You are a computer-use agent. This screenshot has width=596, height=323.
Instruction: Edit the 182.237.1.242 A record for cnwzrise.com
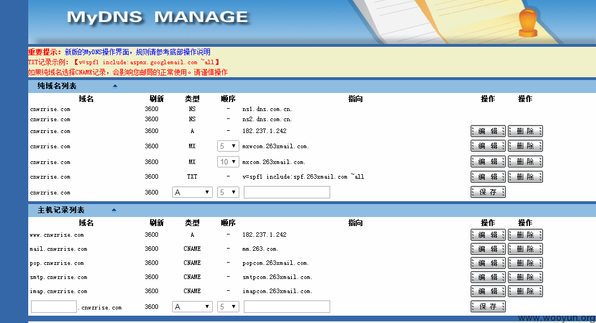point(488,131)
